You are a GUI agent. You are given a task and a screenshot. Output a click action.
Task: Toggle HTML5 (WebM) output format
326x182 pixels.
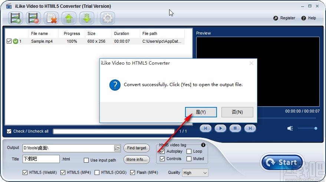[x=25, y=172]
